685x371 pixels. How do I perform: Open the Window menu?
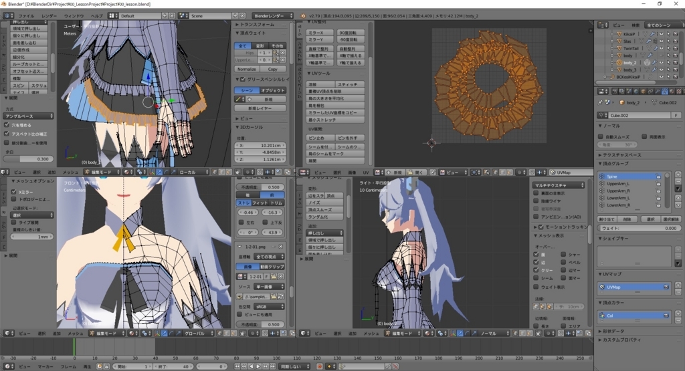[x=74, y=16]
